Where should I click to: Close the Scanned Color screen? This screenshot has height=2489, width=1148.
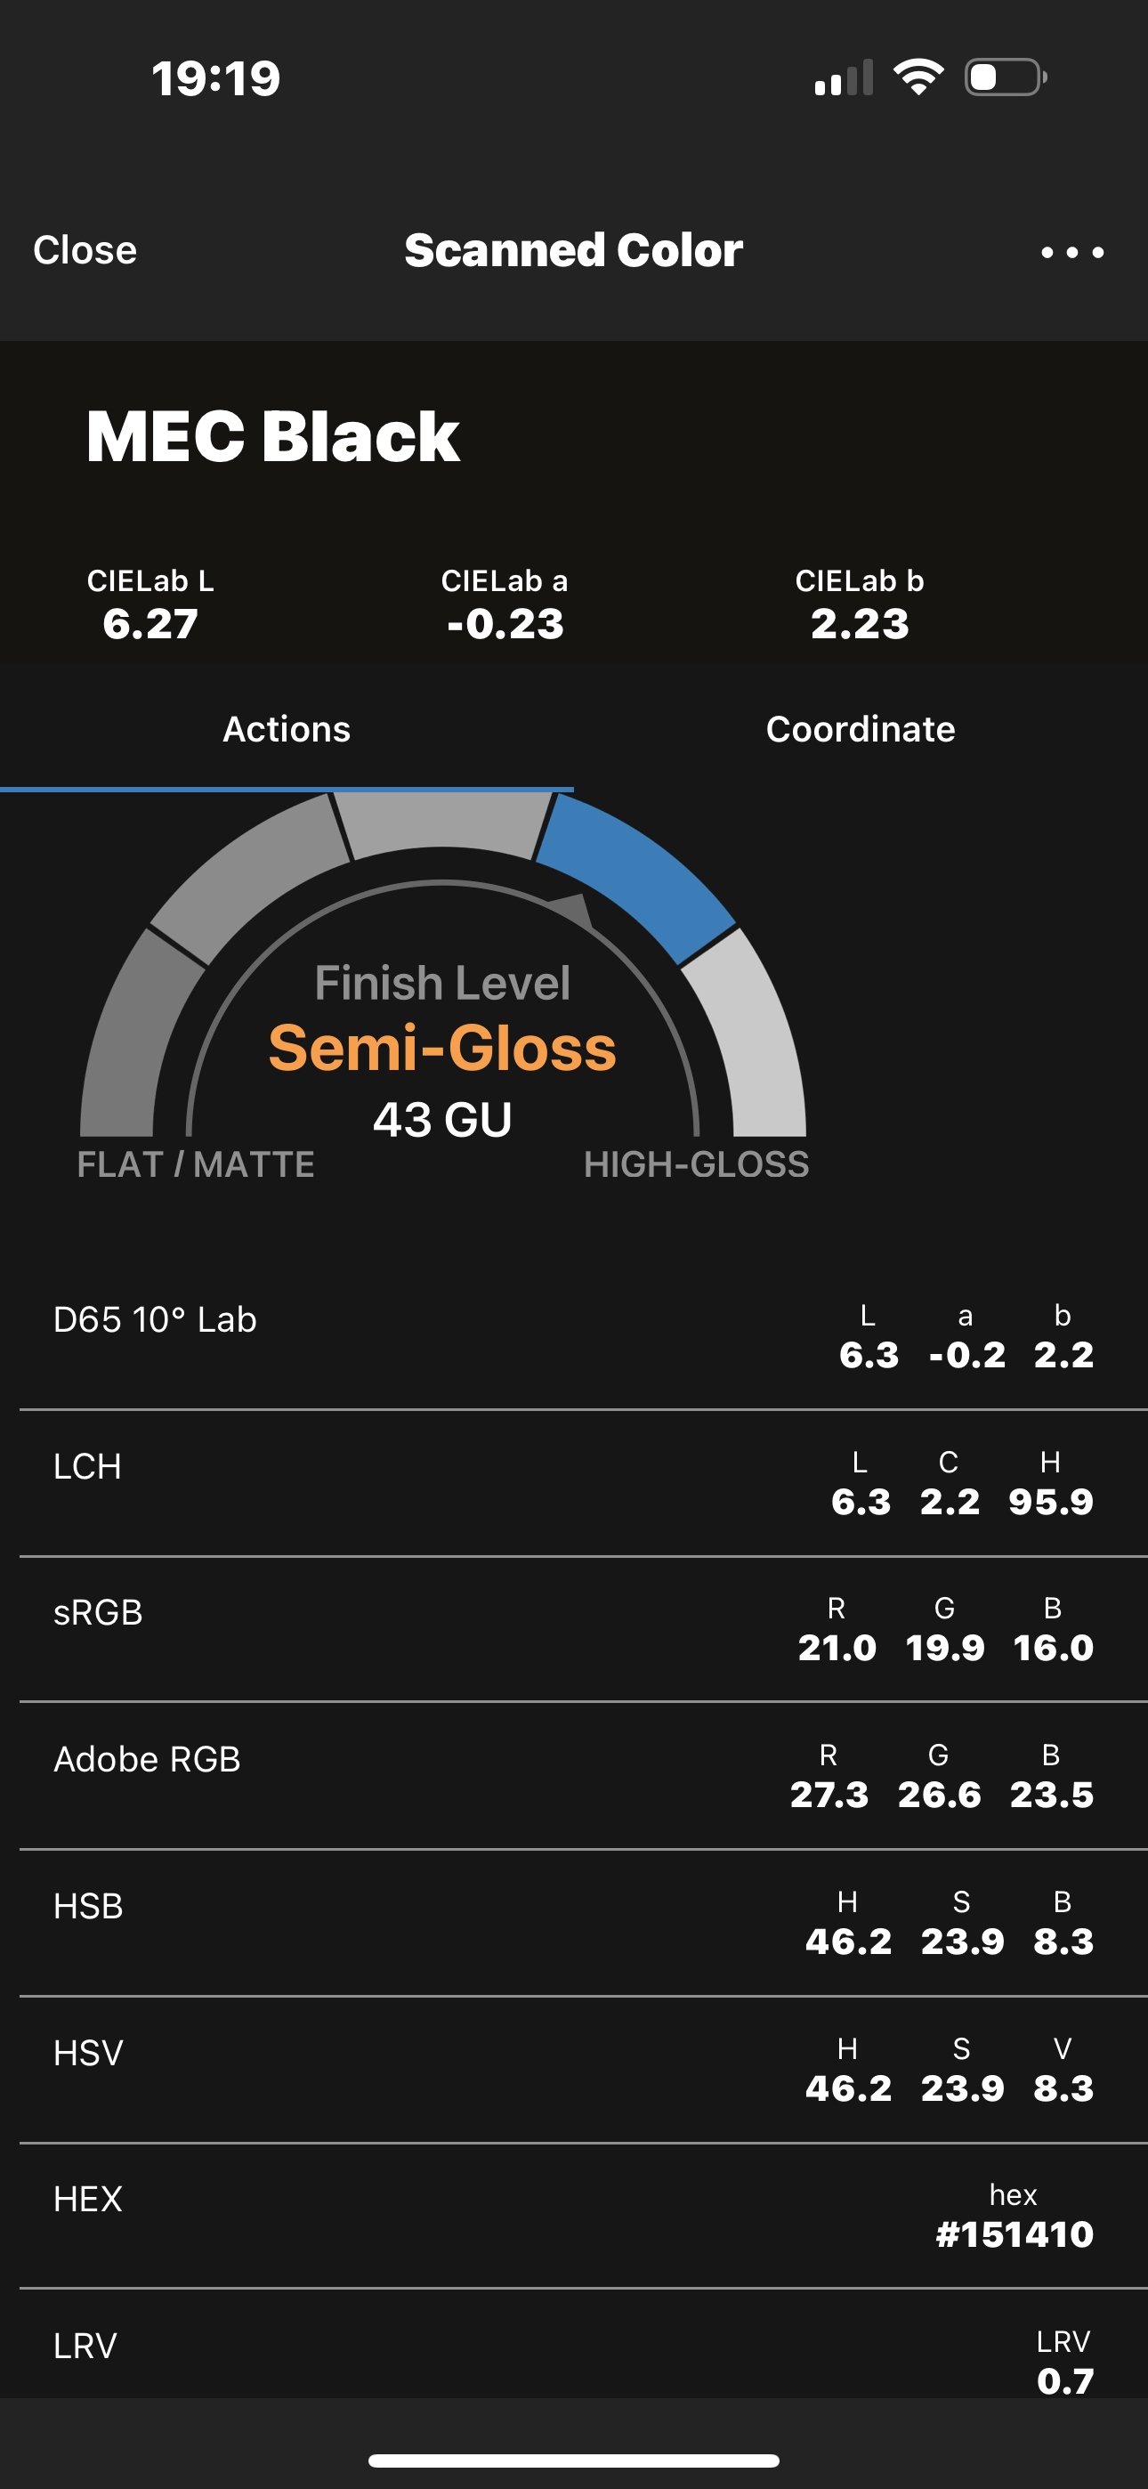click(x=85, y=250)
